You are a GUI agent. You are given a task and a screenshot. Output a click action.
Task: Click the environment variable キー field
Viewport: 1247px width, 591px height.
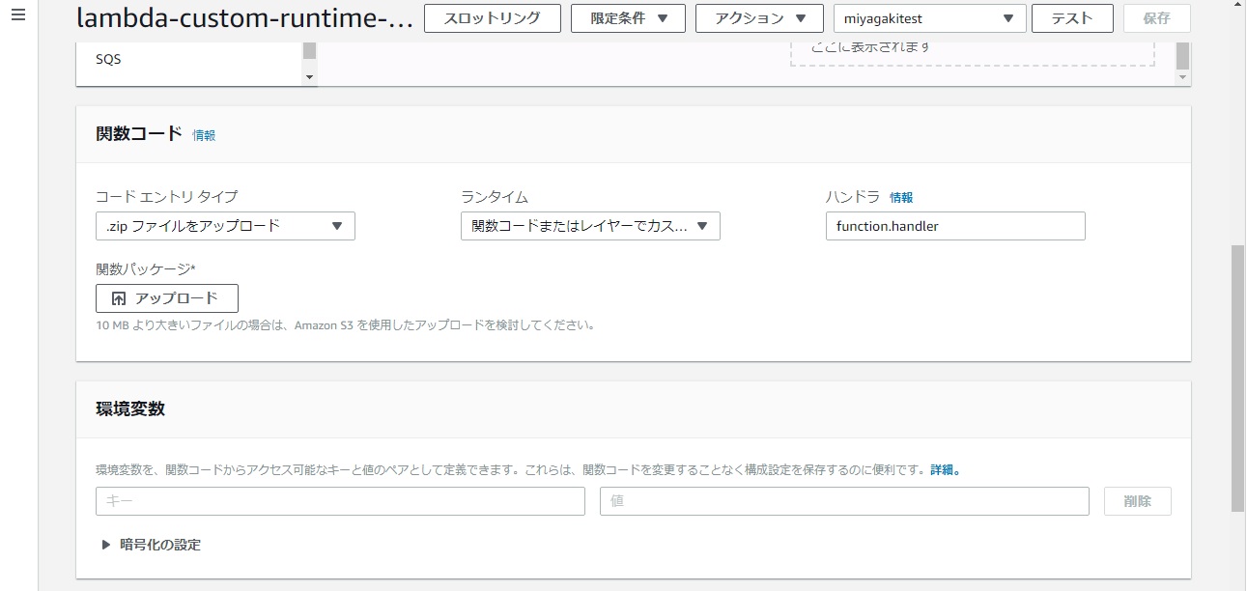(x=340, y=501)
